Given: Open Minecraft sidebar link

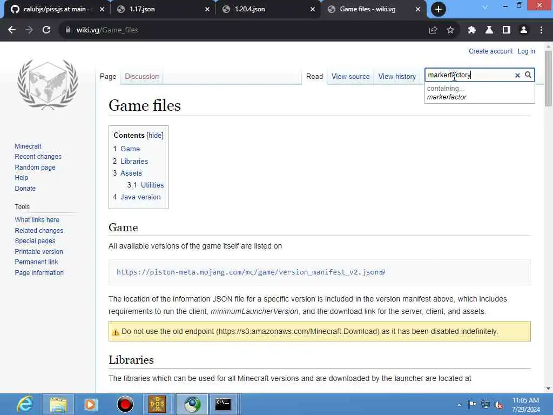Looking at the screenshot, I should click(28, 146).
